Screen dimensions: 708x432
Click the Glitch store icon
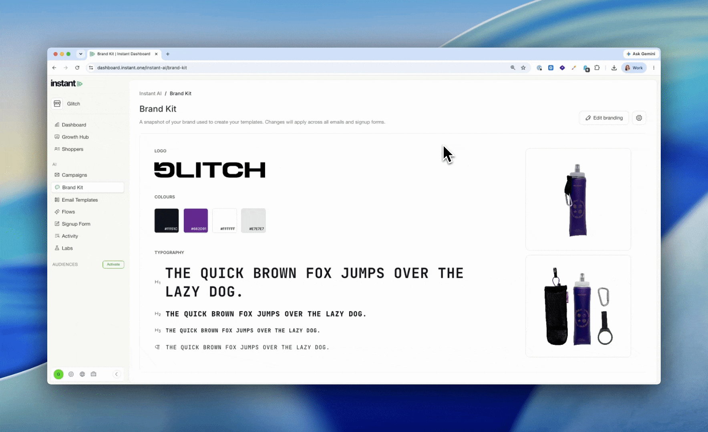[x=57, y=104]
